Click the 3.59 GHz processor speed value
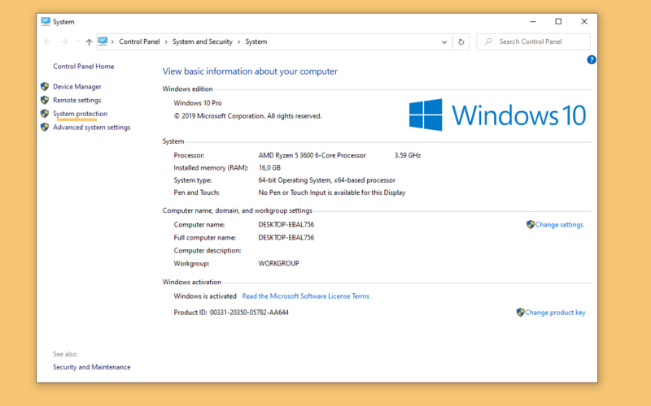651x406 pixels. 408,155
